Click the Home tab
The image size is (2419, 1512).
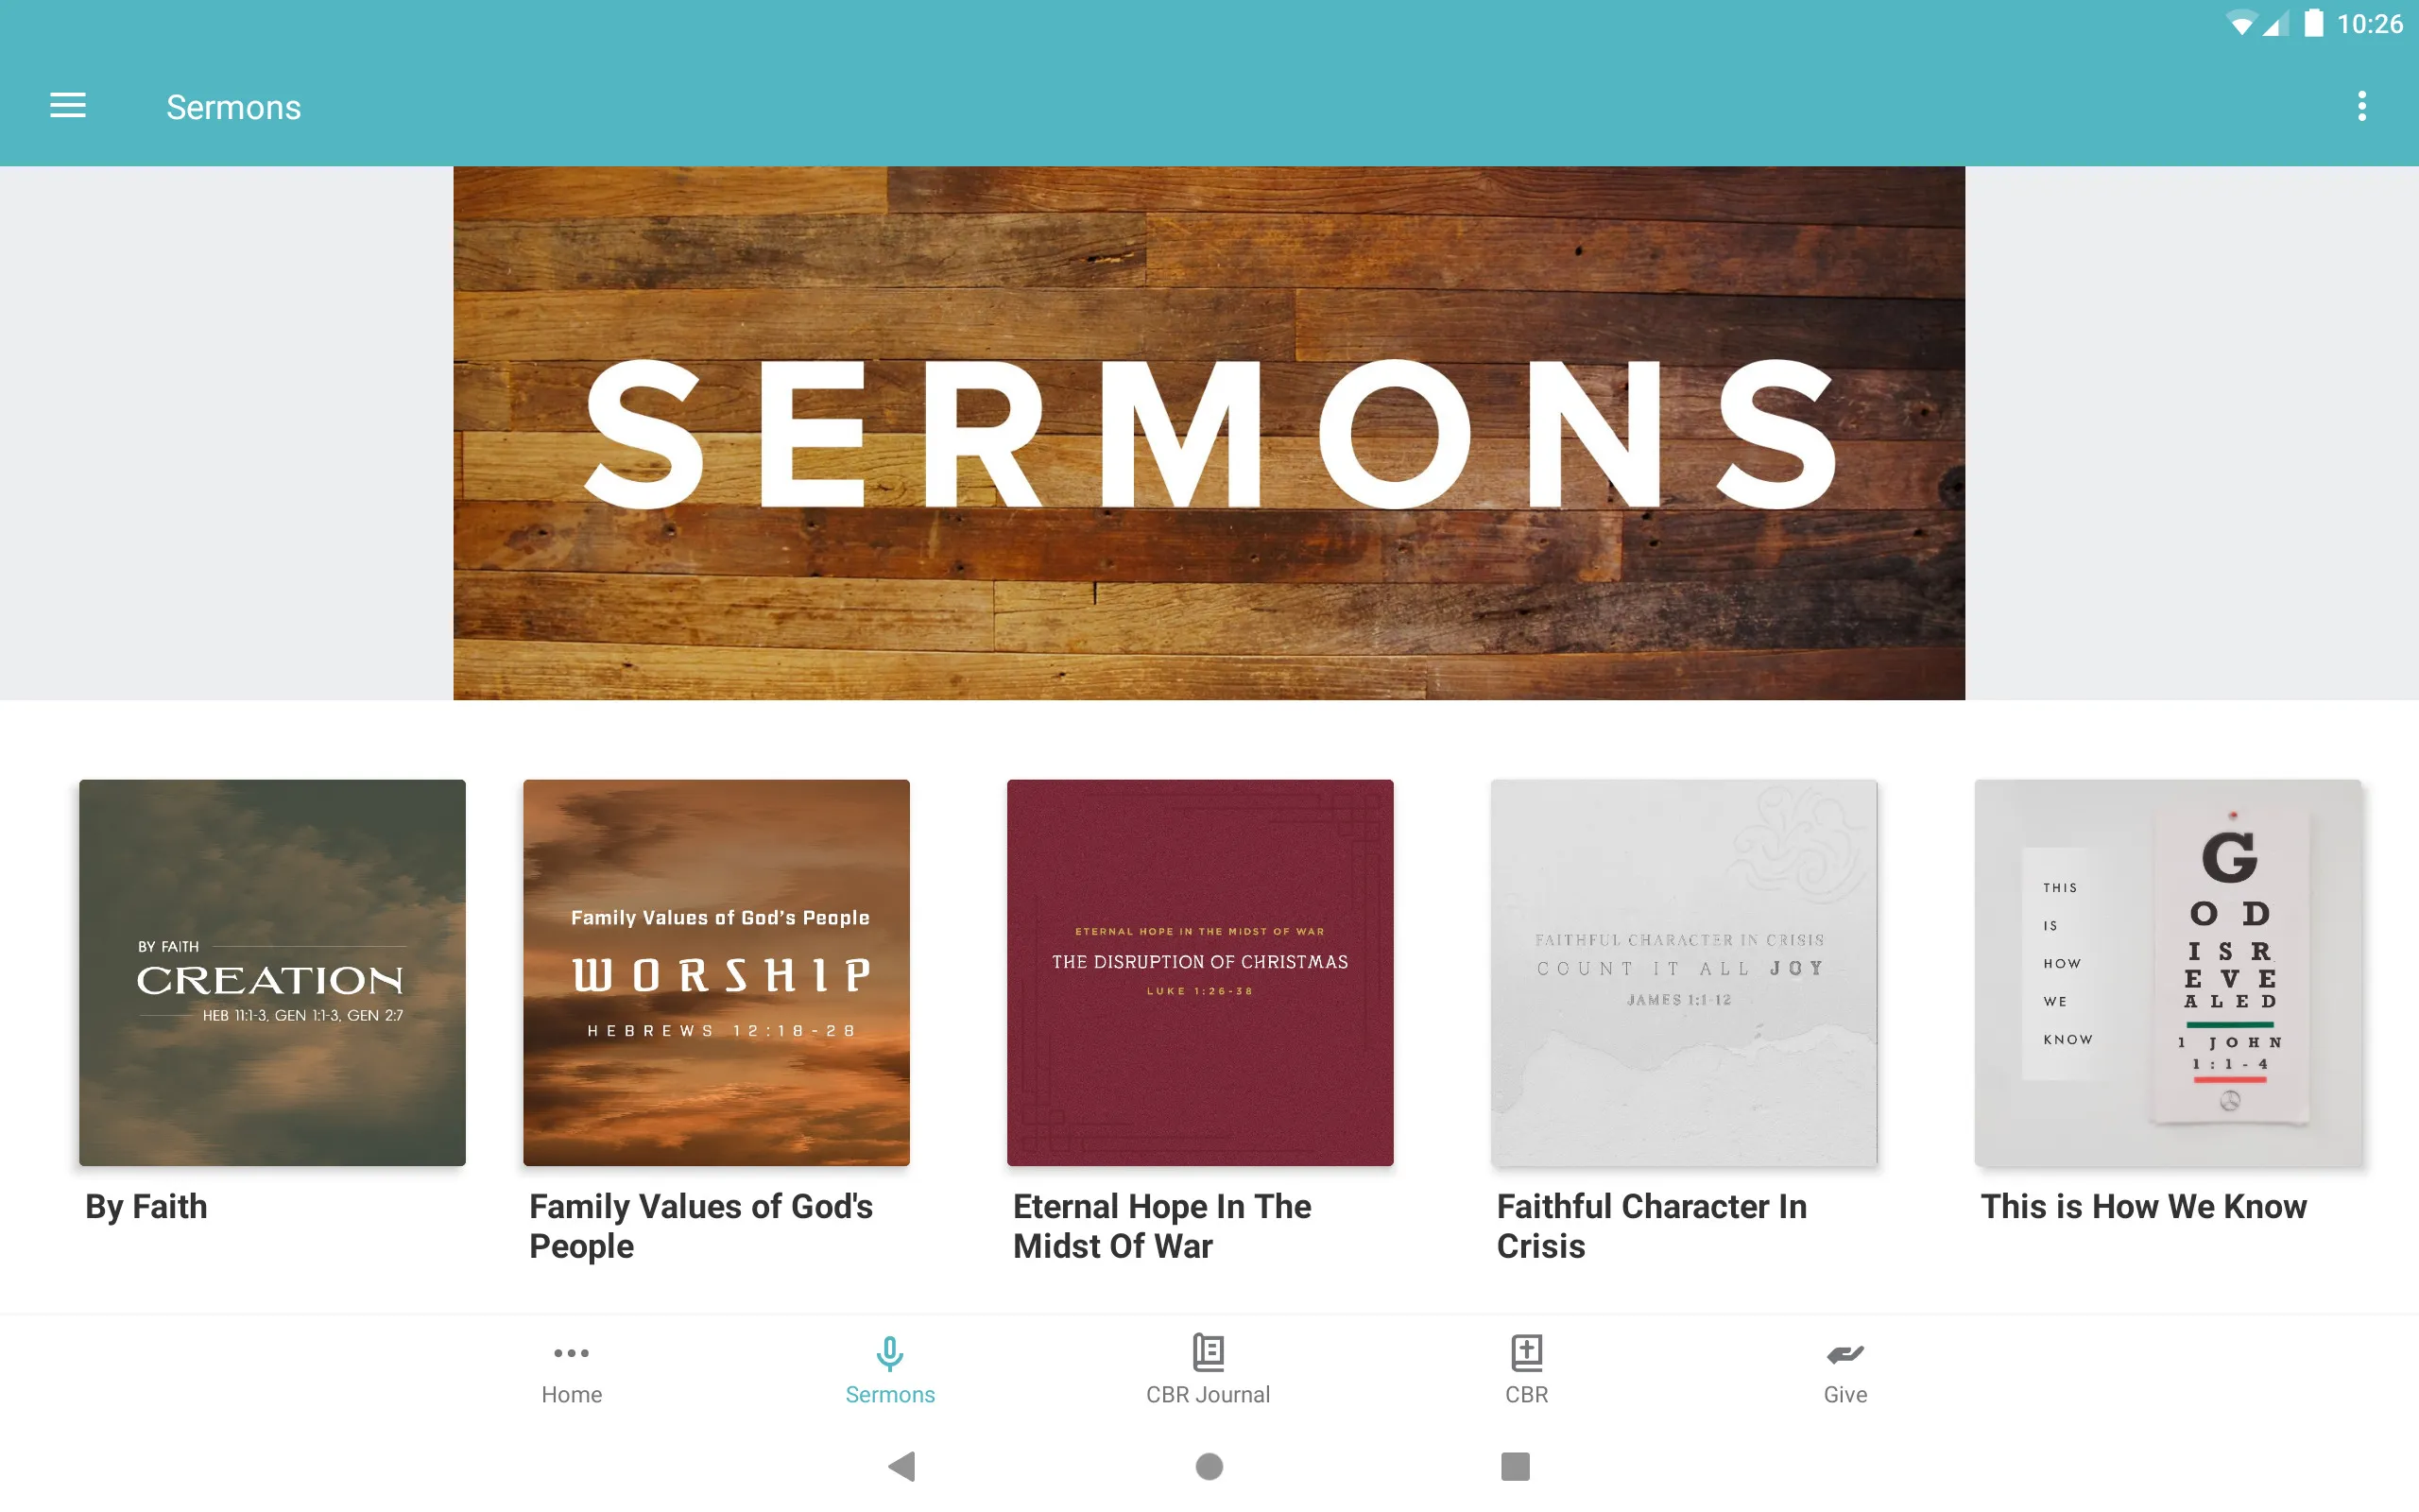[572, 1371]
